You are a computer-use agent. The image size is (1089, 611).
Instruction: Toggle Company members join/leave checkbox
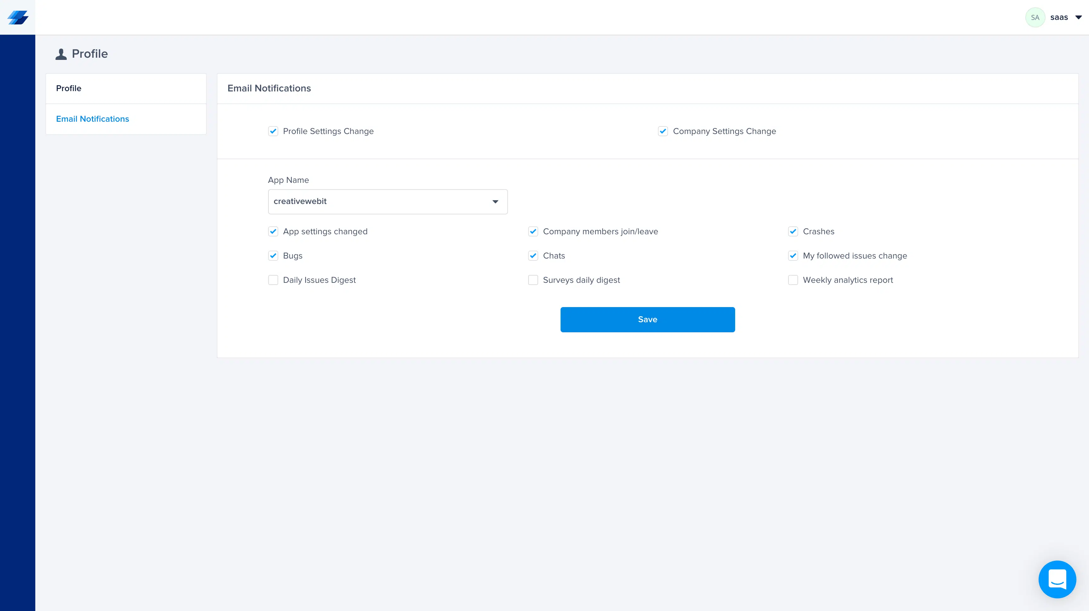pyautogui.click(x=533, y=231)
